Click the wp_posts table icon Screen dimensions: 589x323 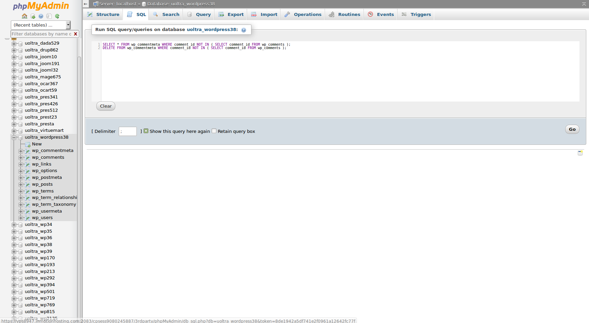(28, 184)
